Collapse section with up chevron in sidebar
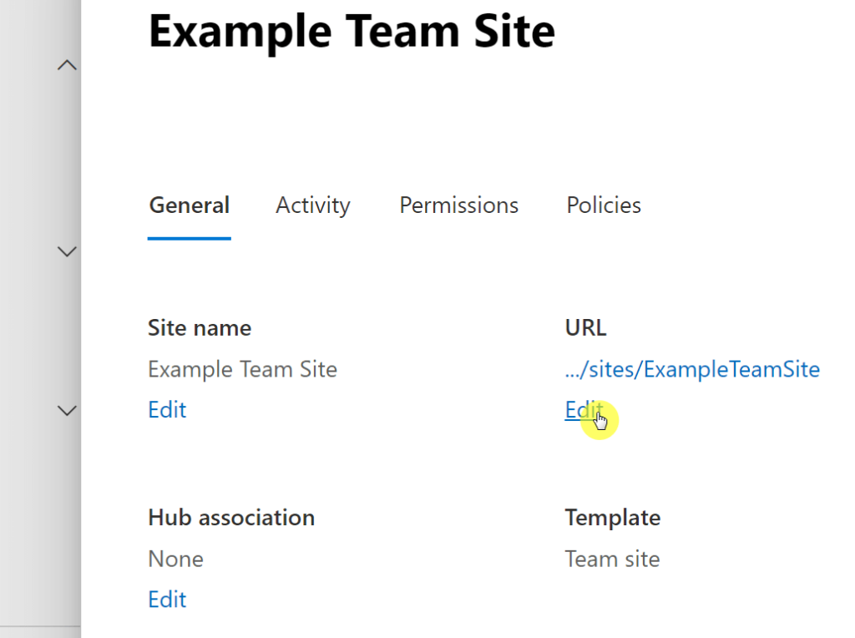855x638 pixels. pyautogui.click(x=67, y=65)
